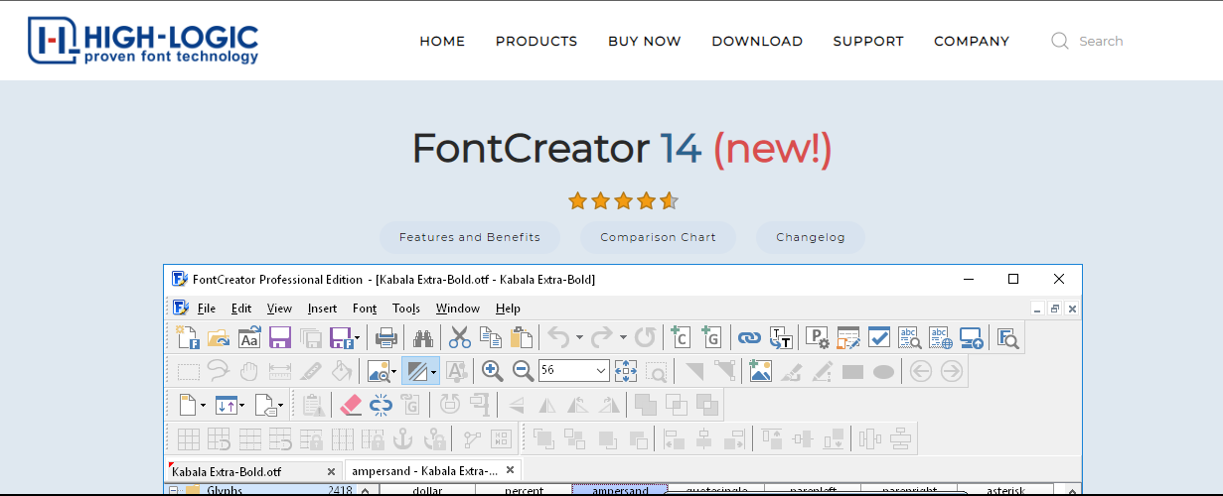Click the monitor with upload arrow icon
The height and width of the screenshot is (496, 1223).
[971, 337]
